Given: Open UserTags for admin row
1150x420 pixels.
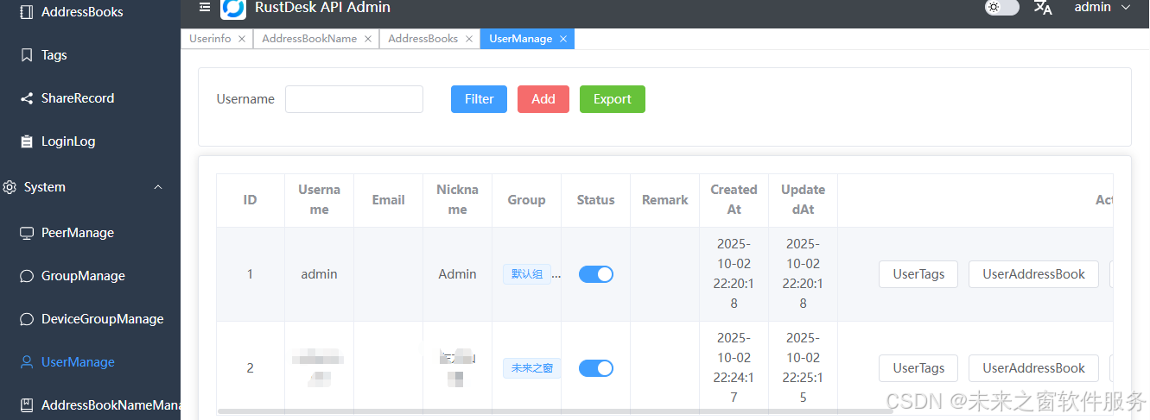Looking at the screenshot, I should 918,274.
